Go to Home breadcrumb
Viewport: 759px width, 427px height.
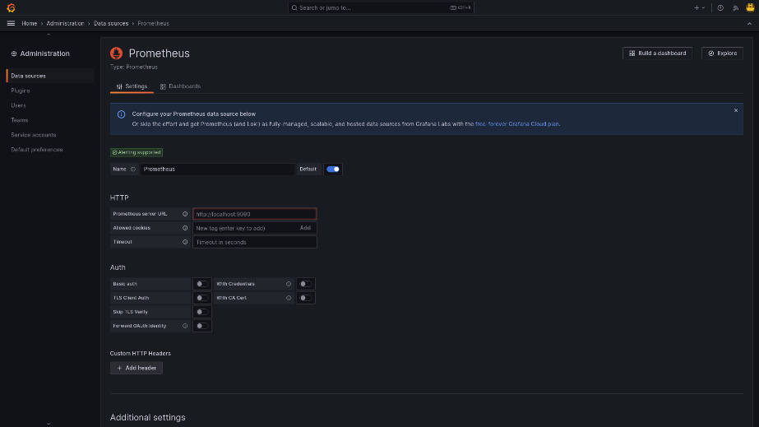click(29, 23)
